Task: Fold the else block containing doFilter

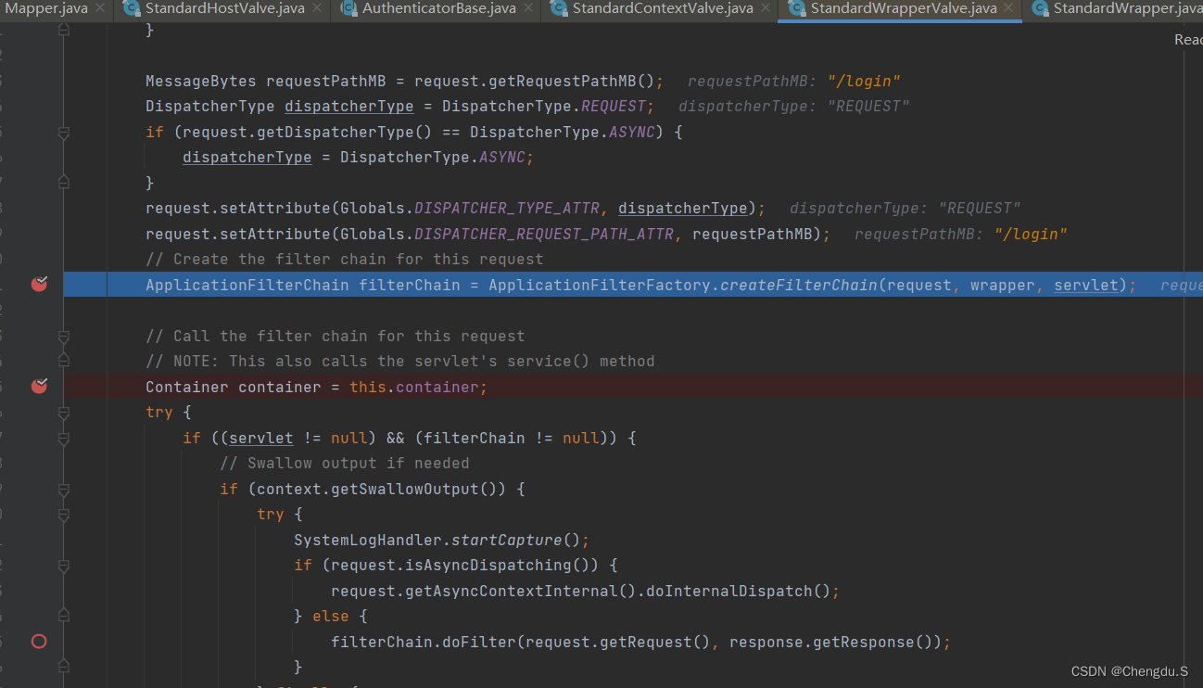Action: pos(64,617)
